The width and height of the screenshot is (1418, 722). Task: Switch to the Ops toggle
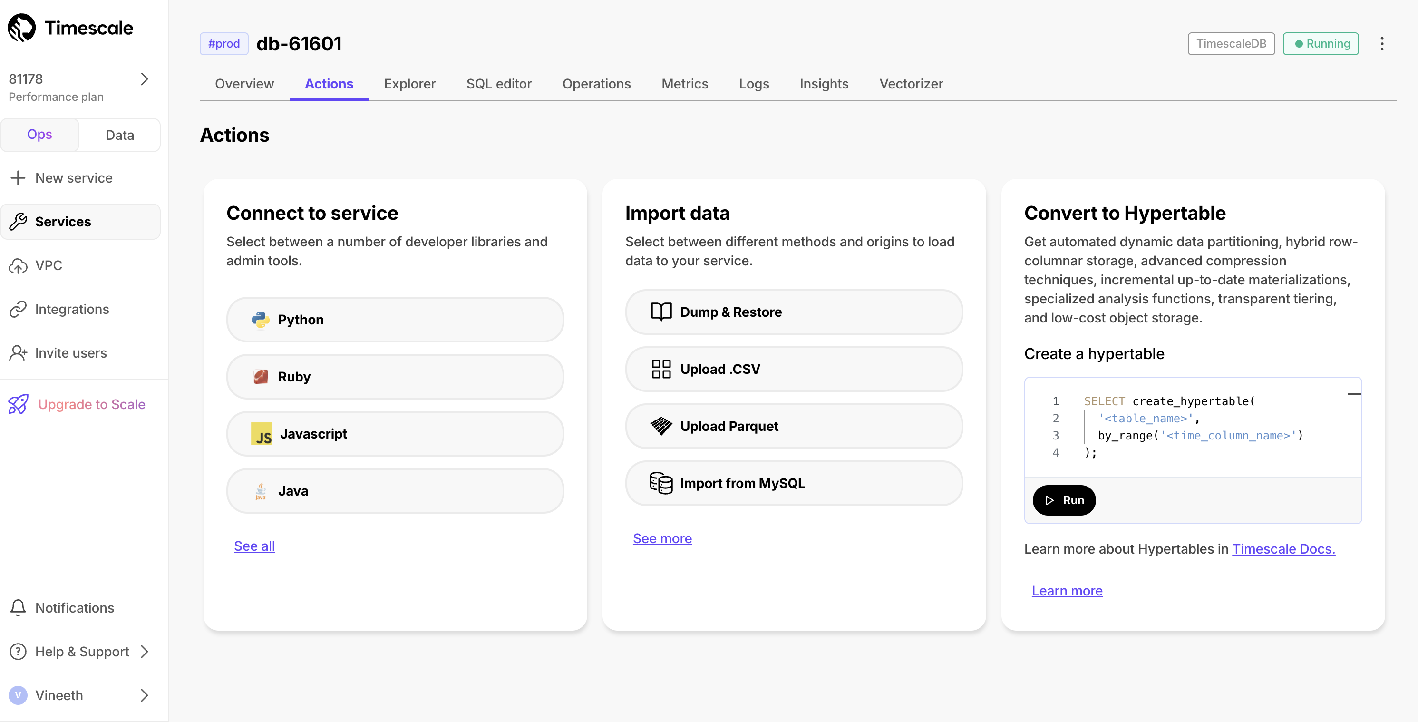(x=39, y=135)
